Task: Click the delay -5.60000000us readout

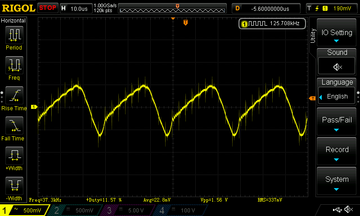Action: 270,9
